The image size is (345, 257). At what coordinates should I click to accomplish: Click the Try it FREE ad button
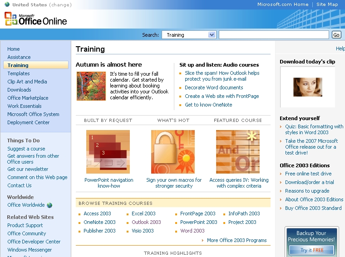click(x=311, y=250)
